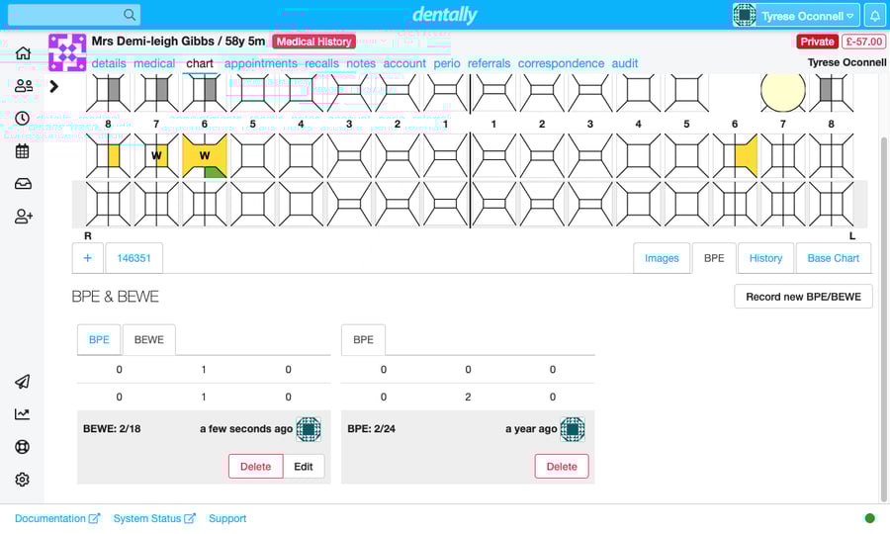
Task: Click the add new patient icon
Action: pyautogui.click(x=23, y=217)
